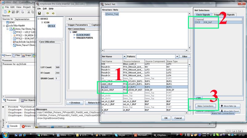Click the Internet Explorer quick launch icon

pos(24,135)
